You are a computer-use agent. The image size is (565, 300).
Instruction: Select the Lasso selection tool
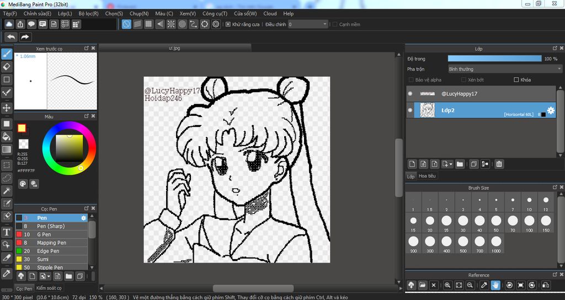tap(7, 178)
